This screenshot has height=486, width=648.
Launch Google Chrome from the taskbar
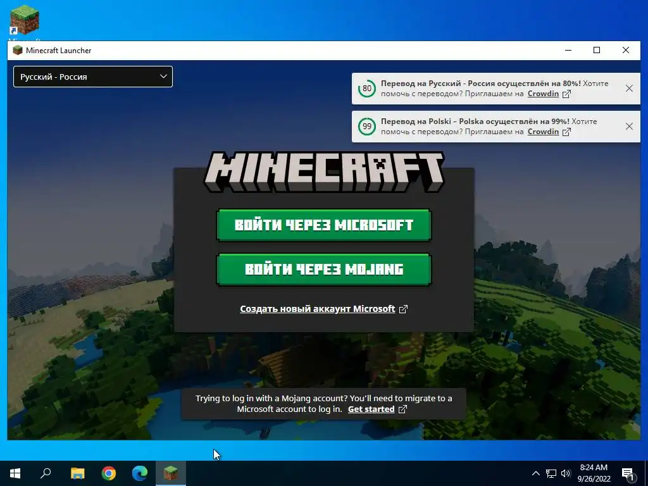click(x=109, y=473)
